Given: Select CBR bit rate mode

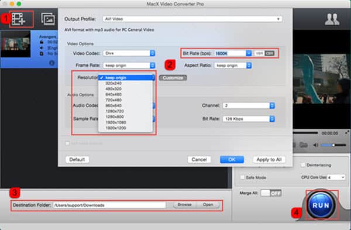Looking at the screenshot, I should click(x=269, y=53).
